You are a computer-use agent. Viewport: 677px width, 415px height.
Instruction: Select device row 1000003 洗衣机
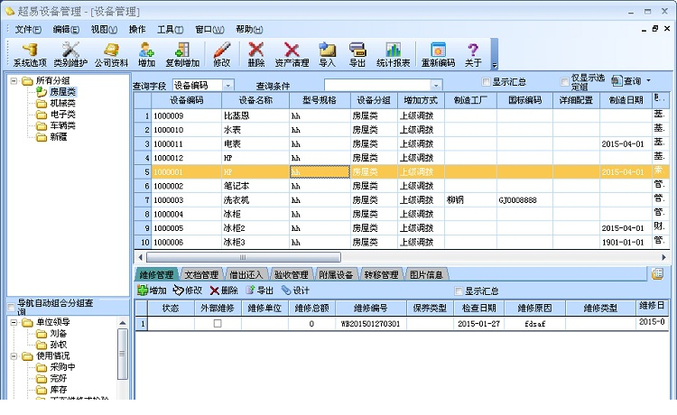[x=402, y=199]
